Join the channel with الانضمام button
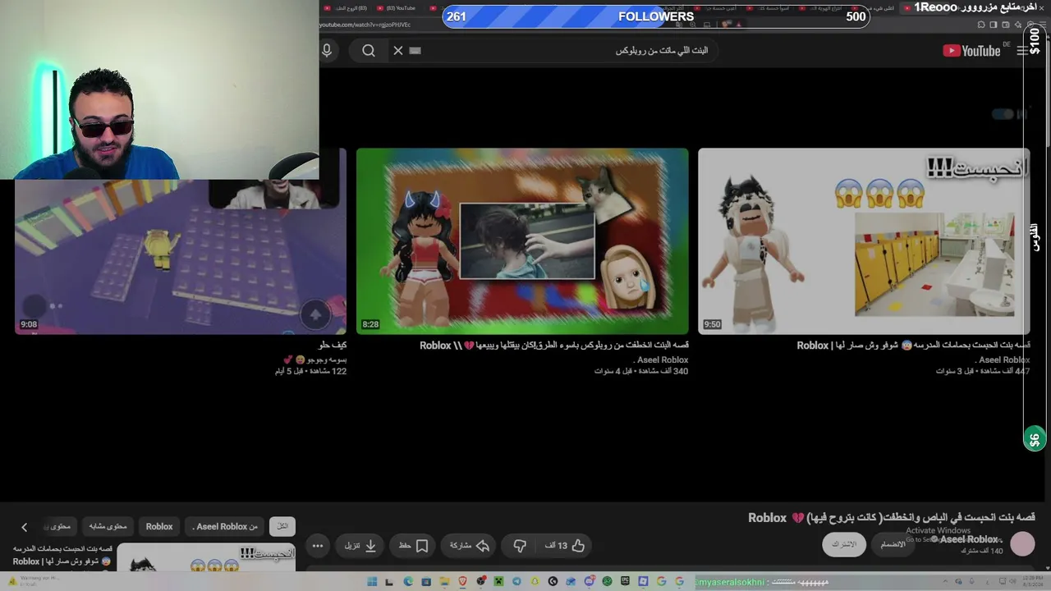Screen dimensions: 1051x591 (x=893, y=544)
